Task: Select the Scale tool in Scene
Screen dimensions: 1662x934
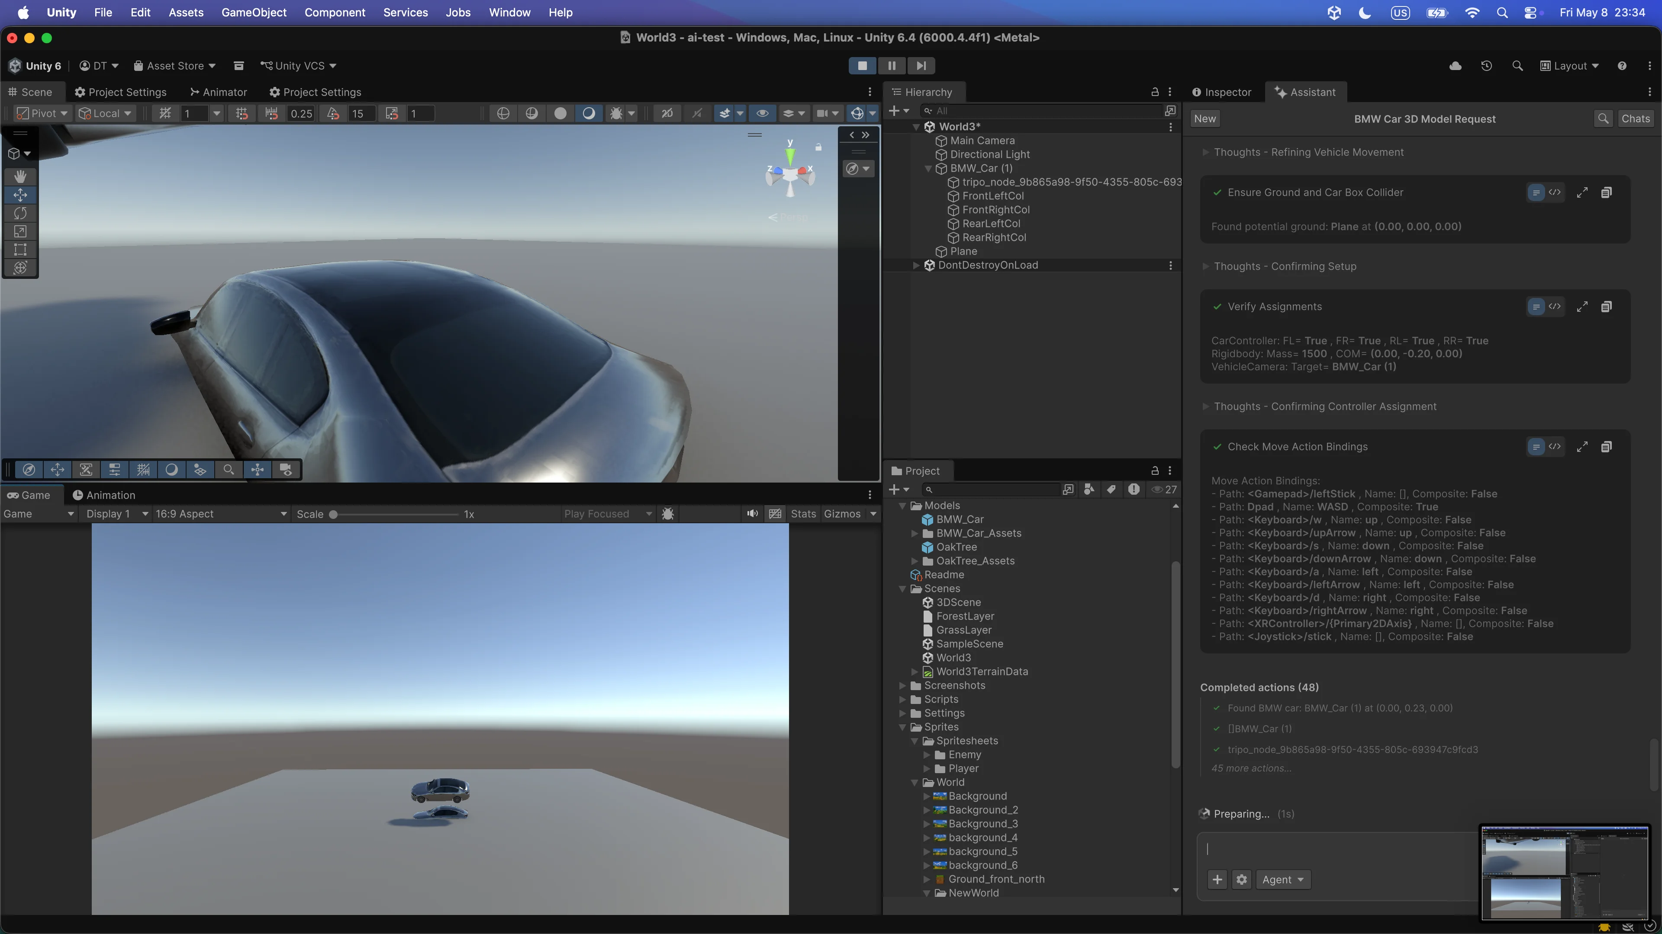Action: point(20,231)
